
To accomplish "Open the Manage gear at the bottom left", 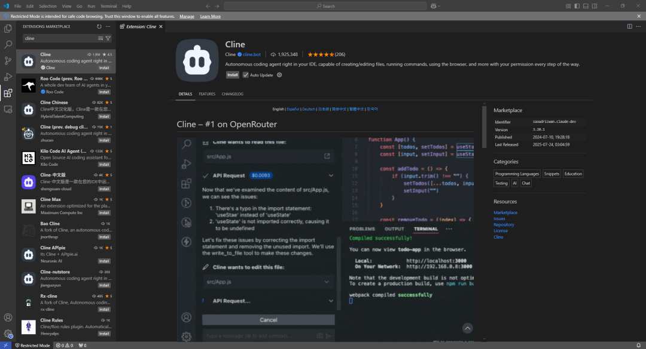I will [8, 334].
